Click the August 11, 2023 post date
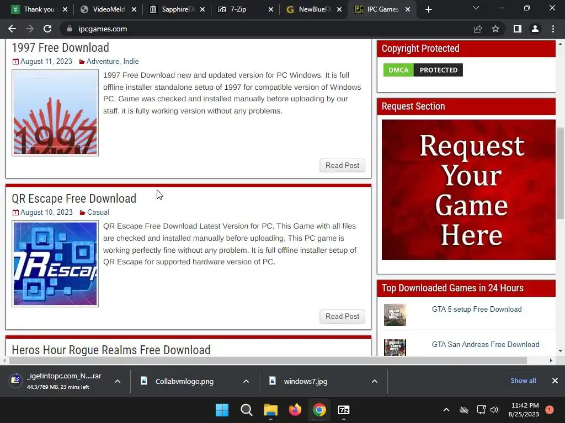565x423 pixels. [46, 62]
